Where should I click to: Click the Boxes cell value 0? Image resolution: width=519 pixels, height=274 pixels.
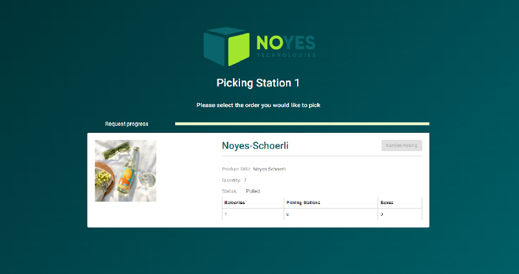click(x=381, y=214)
